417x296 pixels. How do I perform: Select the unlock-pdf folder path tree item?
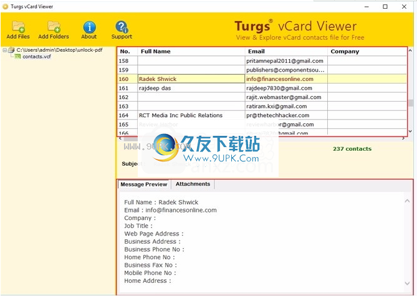pyautogui.click(x=59, y=50)
